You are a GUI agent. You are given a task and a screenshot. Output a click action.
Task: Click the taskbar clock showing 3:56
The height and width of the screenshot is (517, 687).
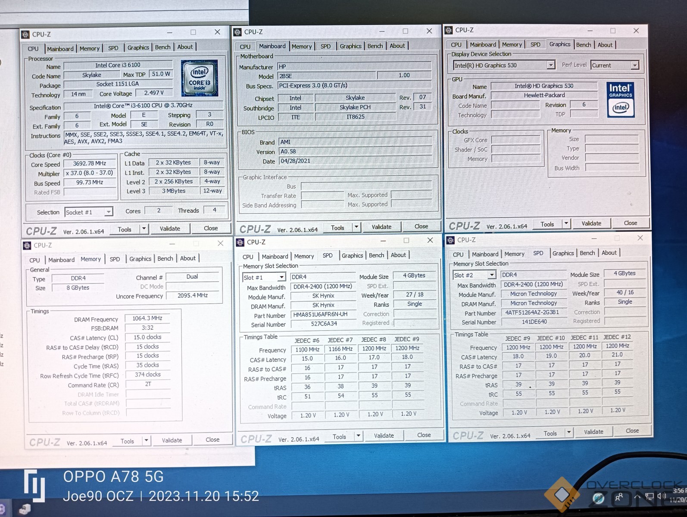pos(679,491)
